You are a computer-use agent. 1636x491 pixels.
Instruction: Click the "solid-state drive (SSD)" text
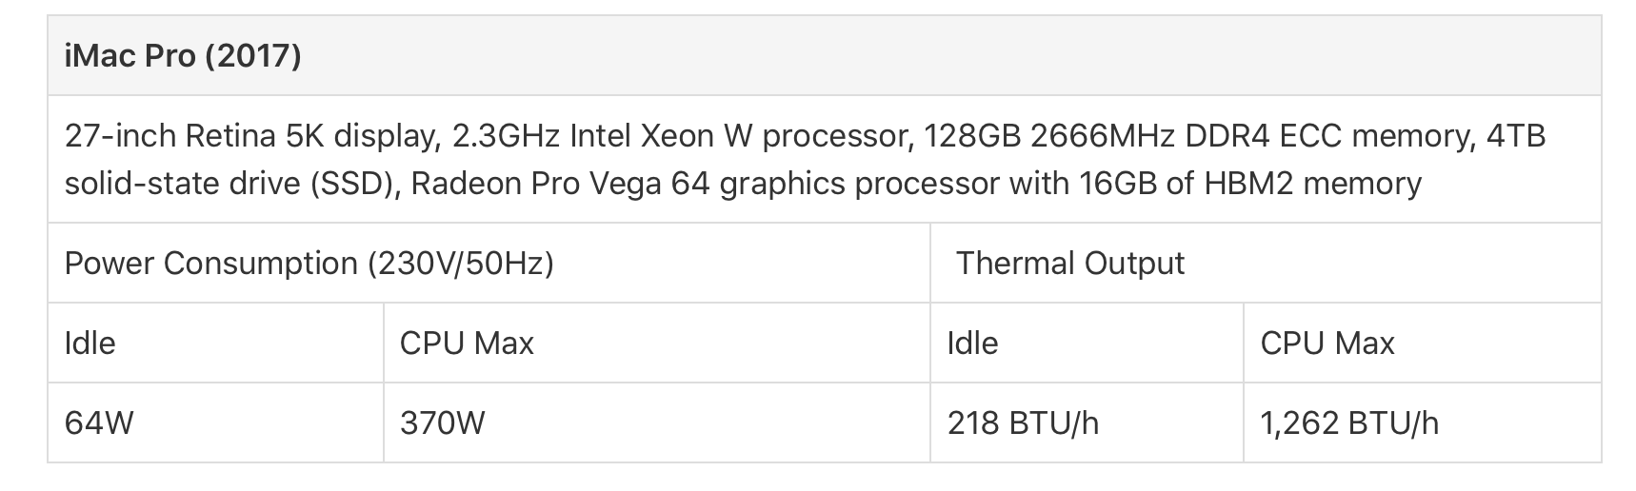229,183
